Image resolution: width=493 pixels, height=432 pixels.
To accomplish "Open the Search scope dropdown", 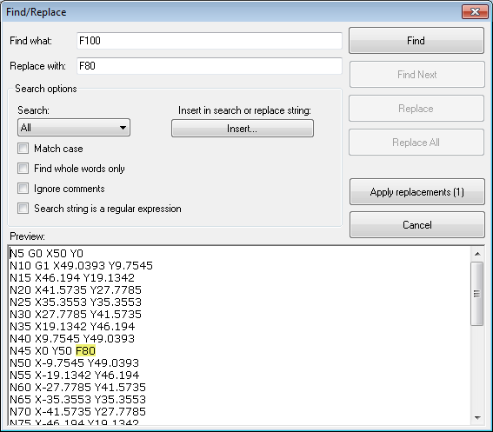I will coord(74,127).
